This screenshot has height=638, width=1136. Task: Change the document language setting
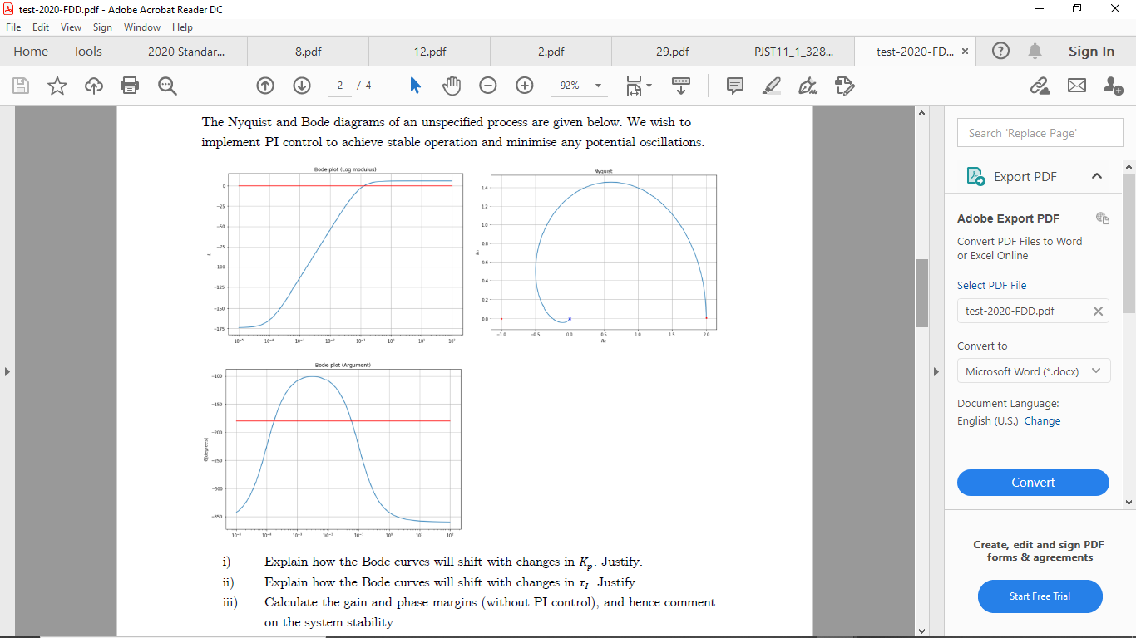click(x=1042, y=420)
